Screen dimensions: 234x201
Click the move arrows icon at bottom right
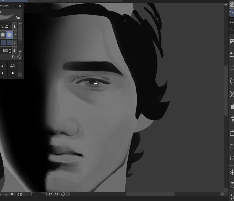click(x=231, y=197)
